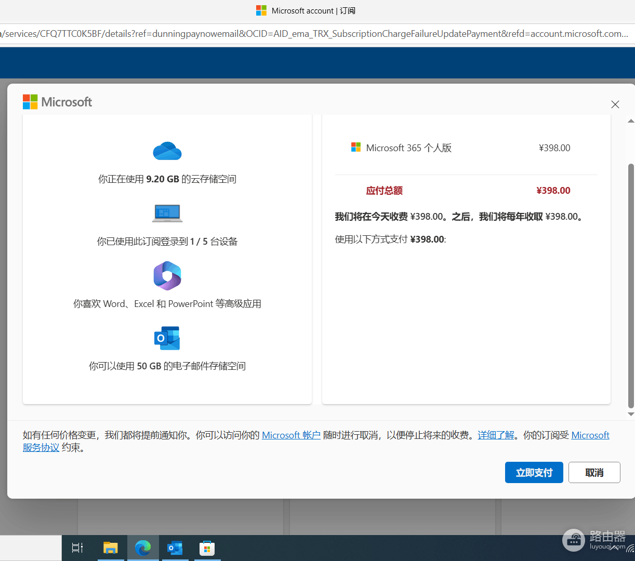
Task: Click the dialog scrollbar up arrow
Action: [x=631, y=121]
